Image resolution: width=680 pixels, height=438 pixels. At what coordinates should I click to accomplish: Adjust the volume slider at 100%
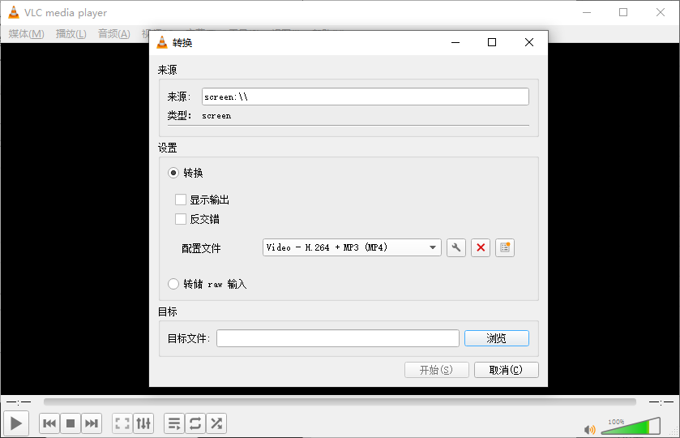[631, 426]
